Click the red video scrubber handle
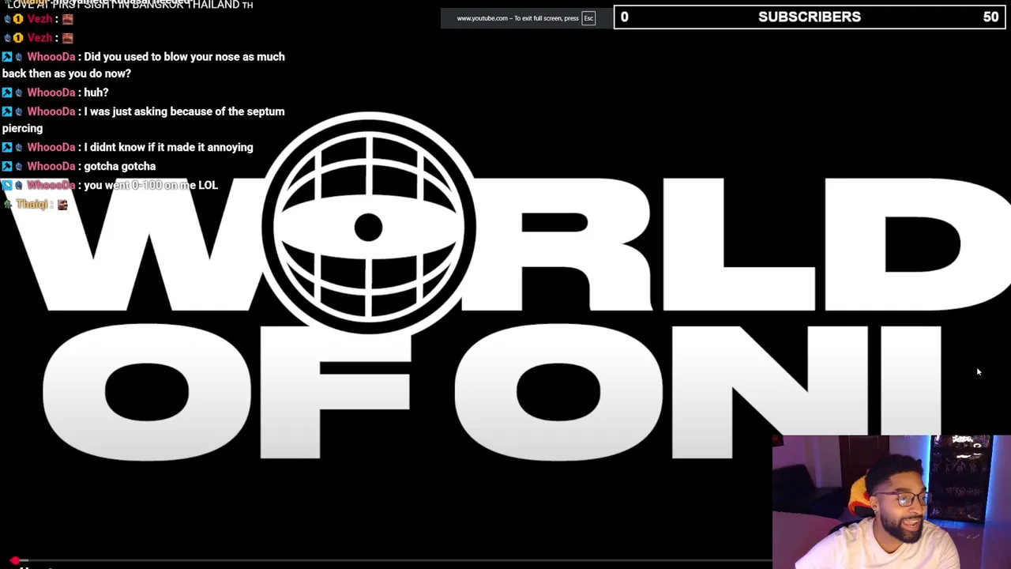The width and height of the screenshot is (1011, 569). pos(15,560)
